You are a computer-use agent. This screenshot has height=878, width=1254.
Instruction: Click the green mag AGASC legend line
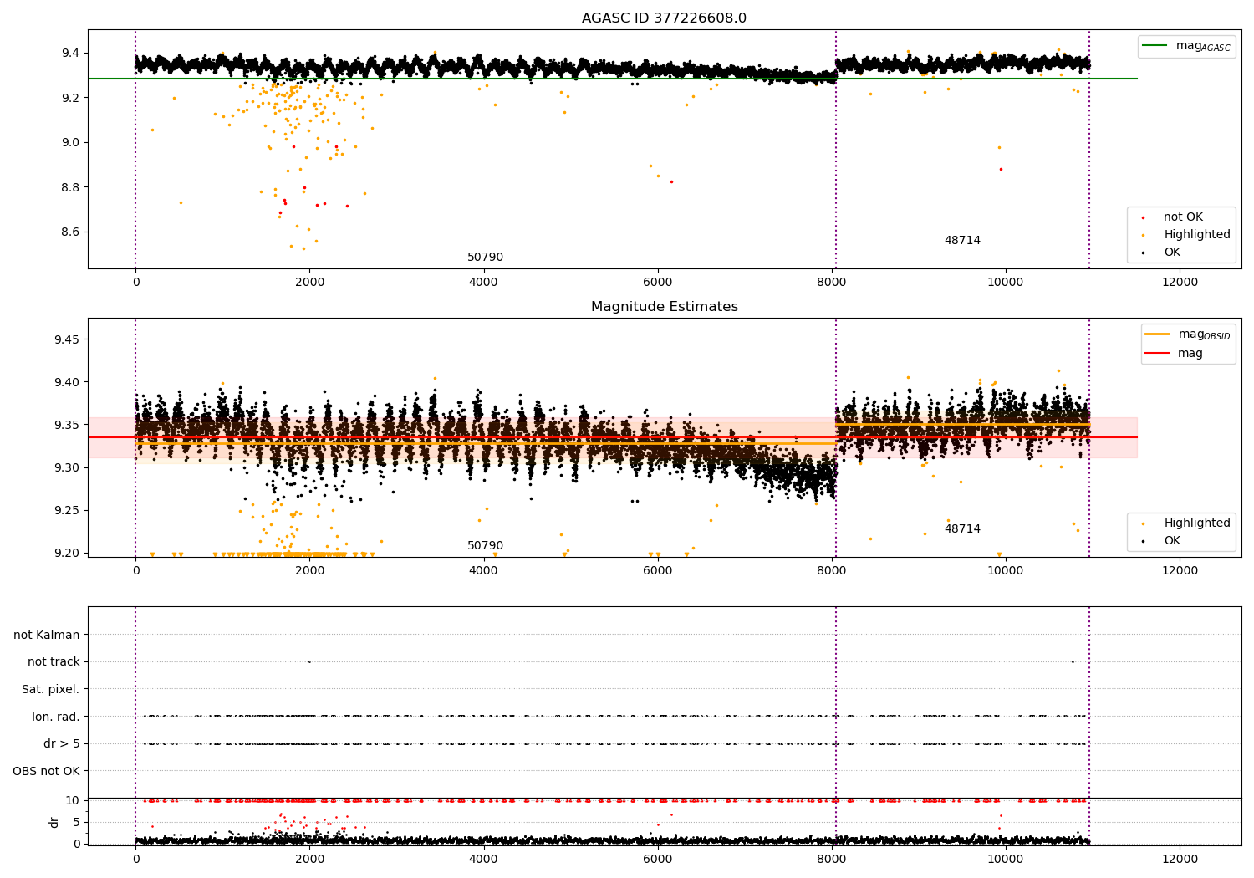tap(1155, 46)
